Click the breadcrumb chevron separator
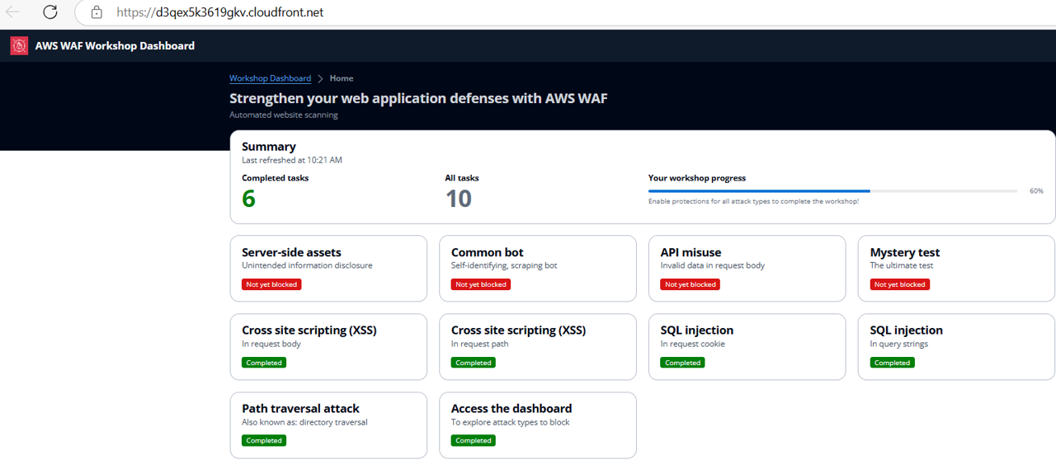The height and width of the screenshot is (469, 1056). click(x=320, y=78)
